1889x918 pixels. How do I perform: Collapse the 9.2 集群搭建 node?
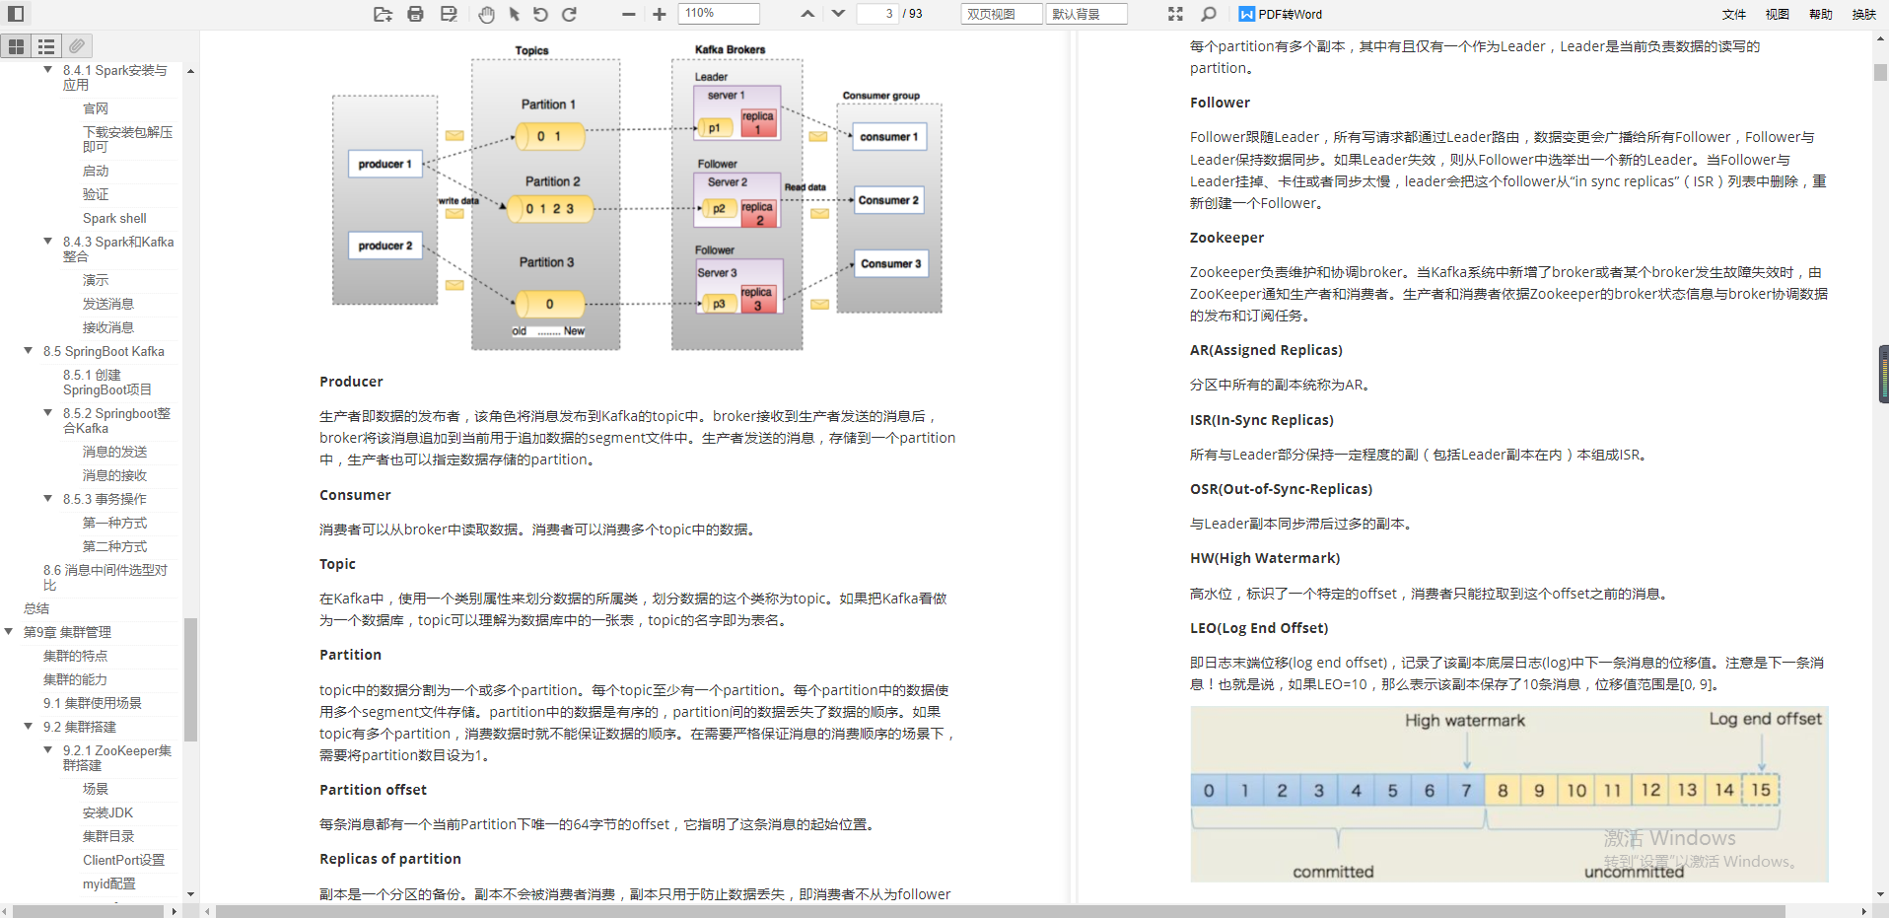click(x=29, y=727)
